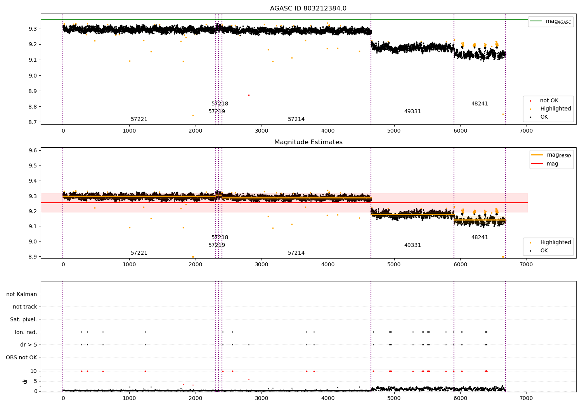Select the 'Magnitude Estimates' panel title
This screenshot has height=407, width=582.
click(308, 142)
